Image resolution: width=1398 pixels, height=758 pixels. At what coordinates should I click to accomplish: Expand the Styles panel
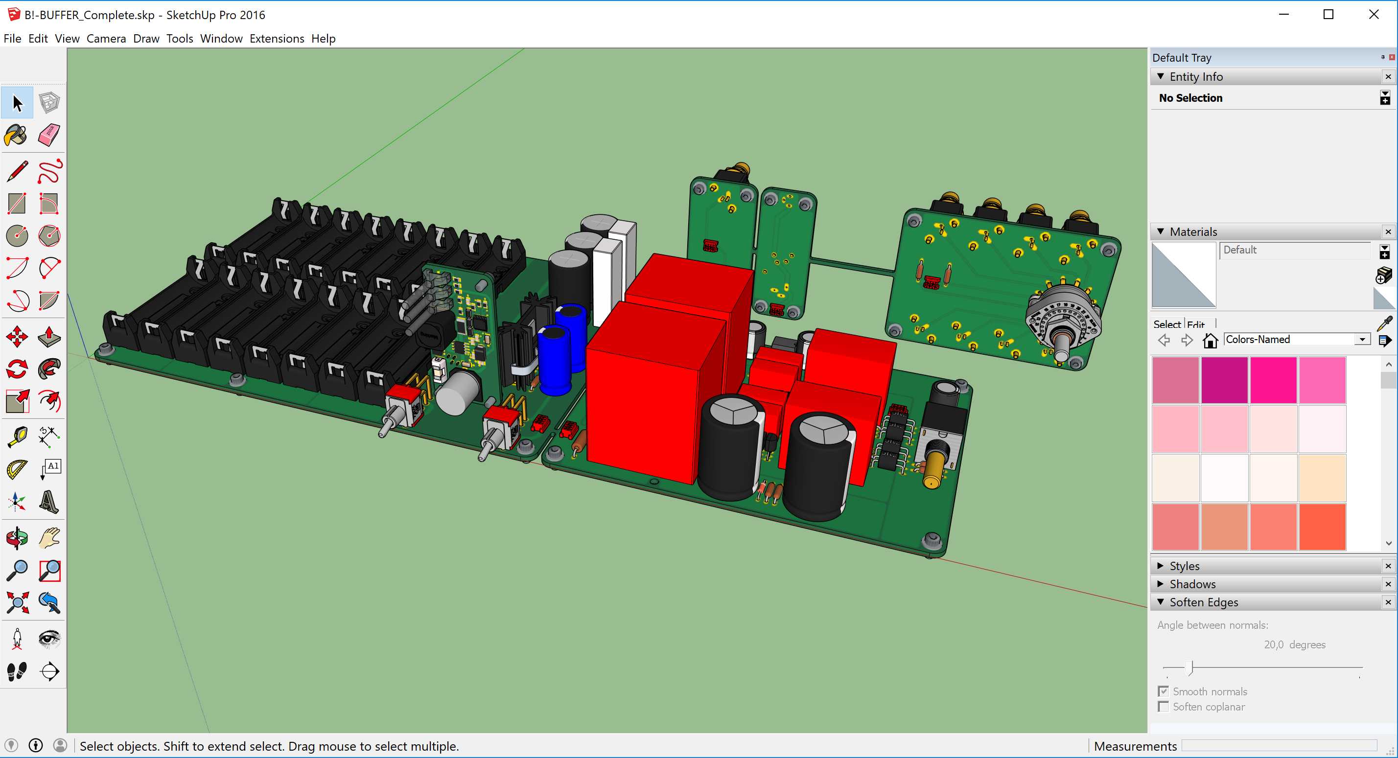(x=1160, y=566)
